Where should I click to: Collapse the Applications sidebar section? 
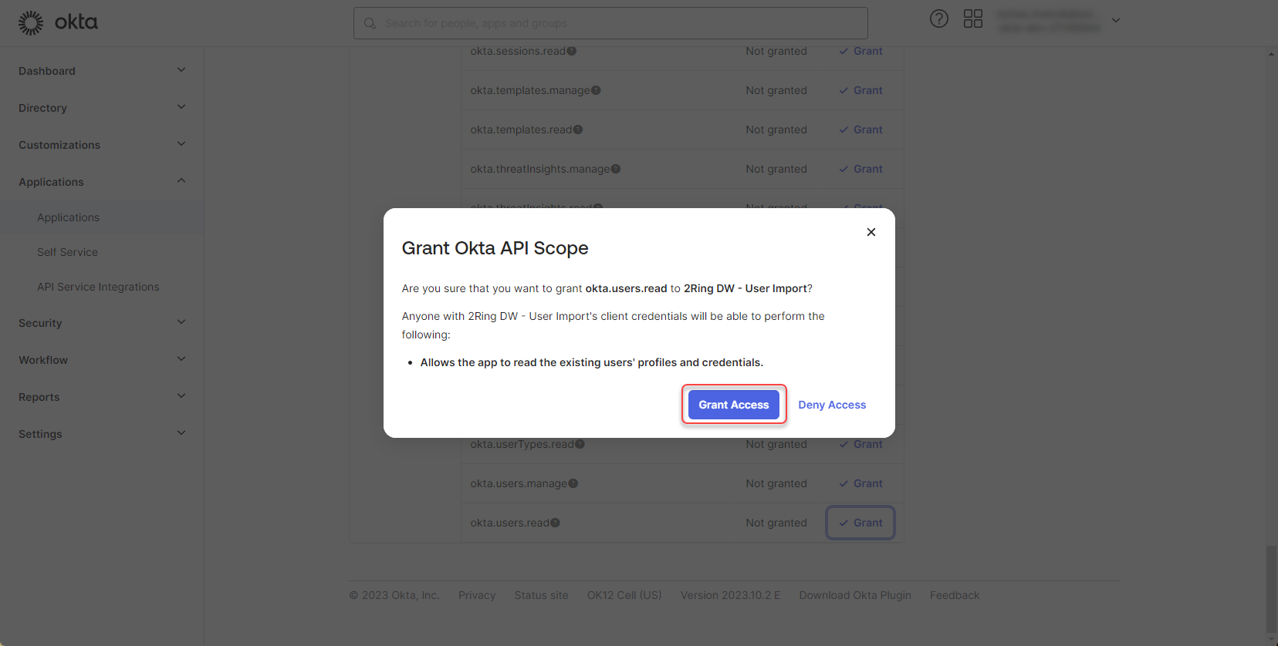click(x=181, y=181)
